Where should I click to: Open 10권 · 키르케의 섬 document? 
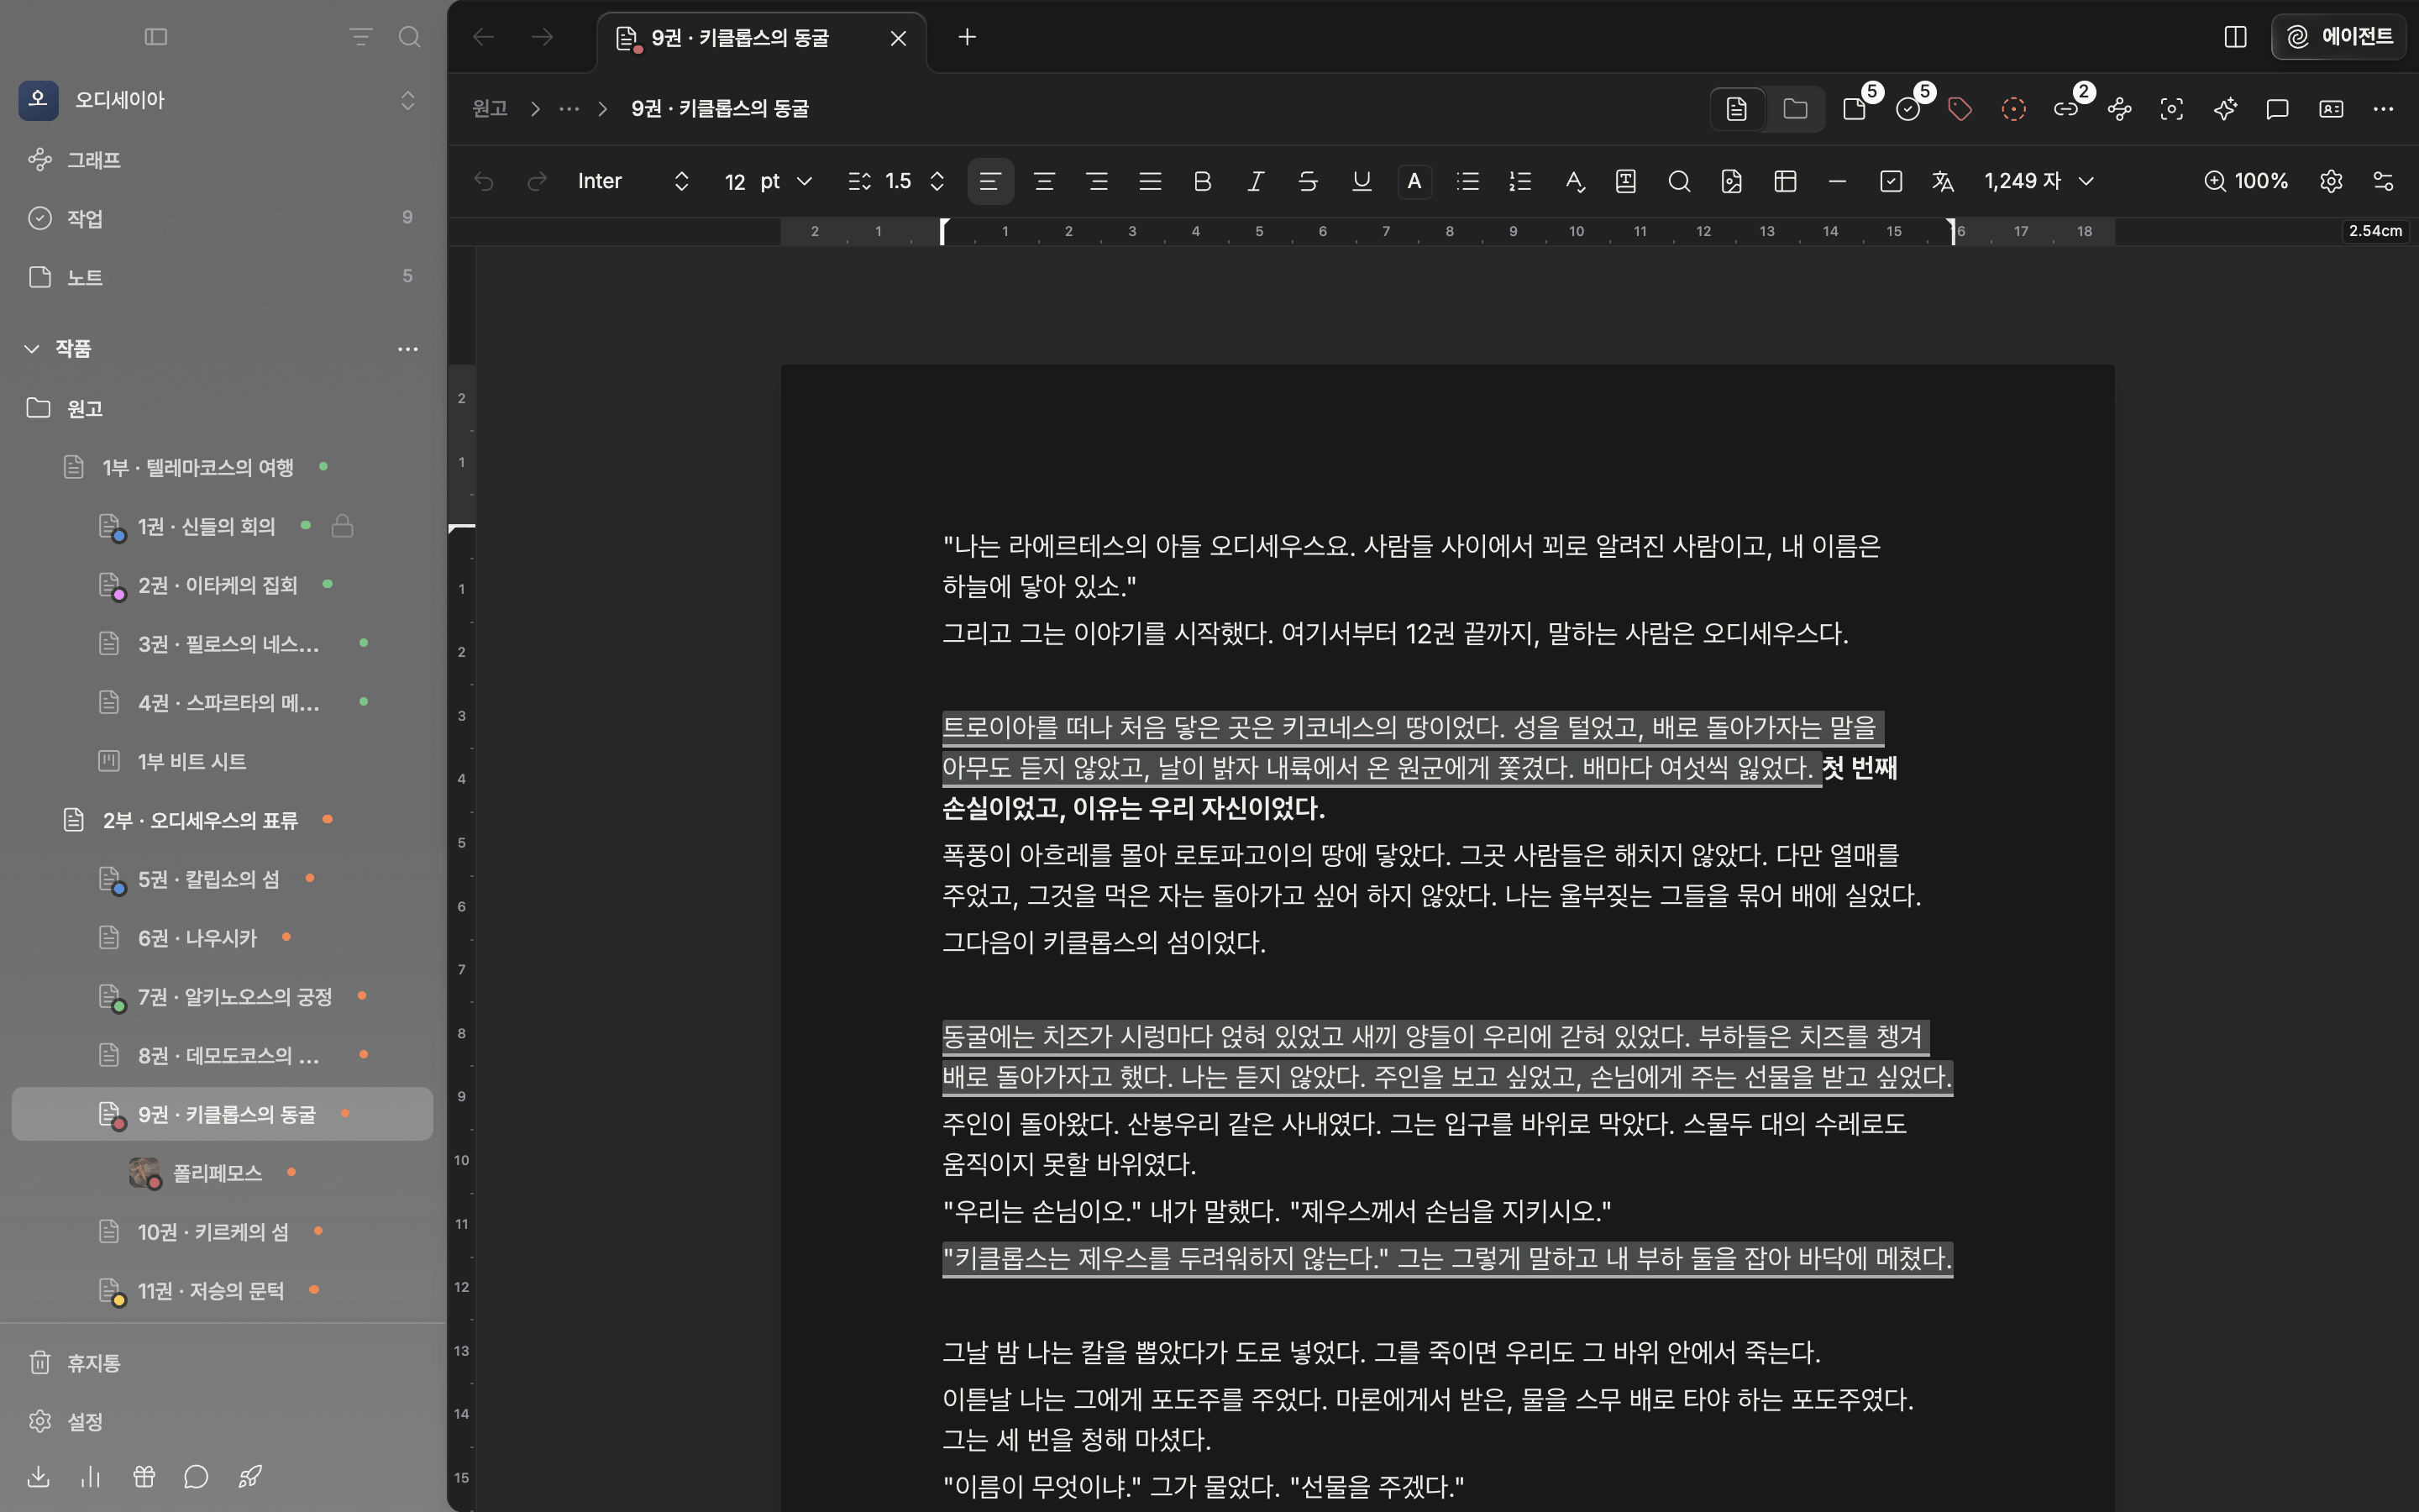pyautogui.click(x=222, y=1231)
